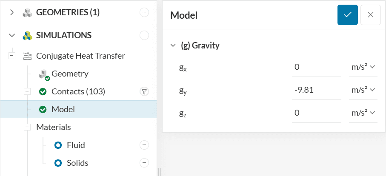Open the gz unit dropdown
Image resolution: width=386 pixels, height=176 pixels.
[x=363, y=113]
